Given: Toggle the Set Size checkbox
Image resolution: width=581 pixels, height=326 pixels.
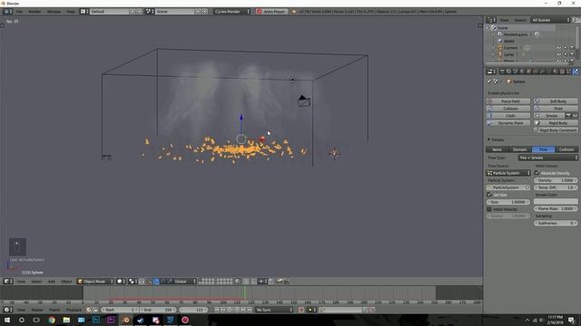Looking at the screenshot, I should click(x=489, y=195).
